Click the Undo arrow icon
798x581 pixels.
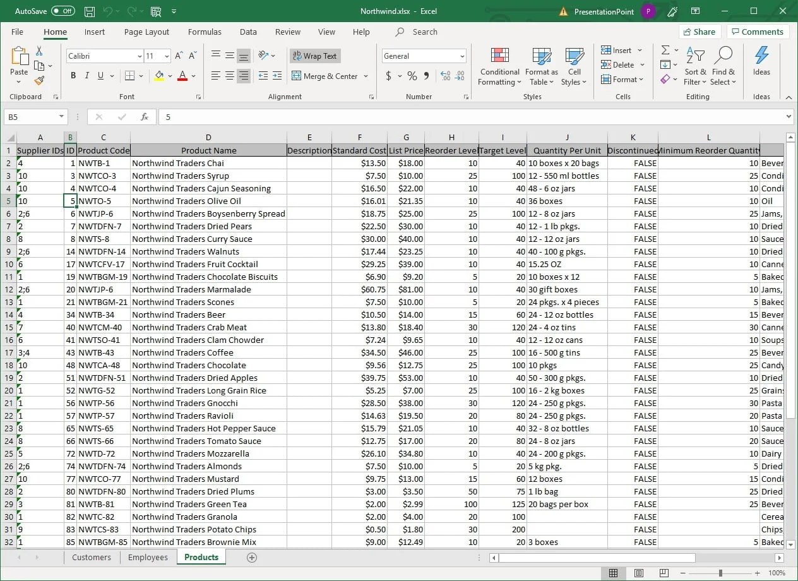tap(107, 11)
